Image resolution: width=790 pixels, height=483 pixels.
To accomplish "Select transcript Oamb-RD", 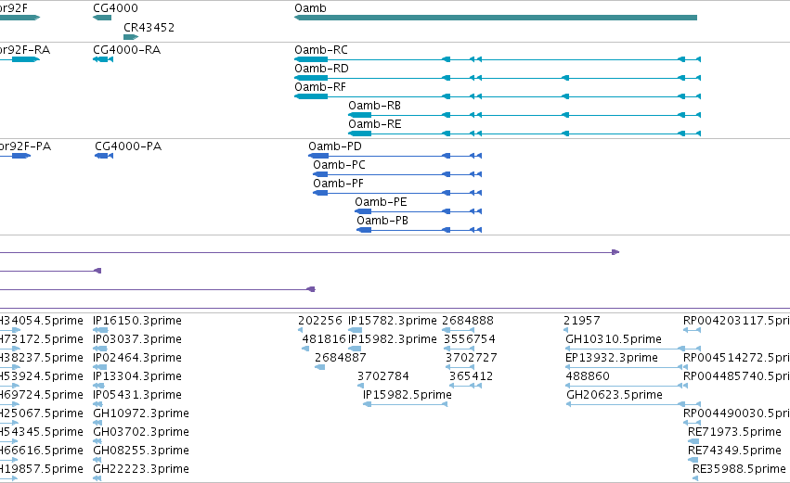I will coord(498,78).
